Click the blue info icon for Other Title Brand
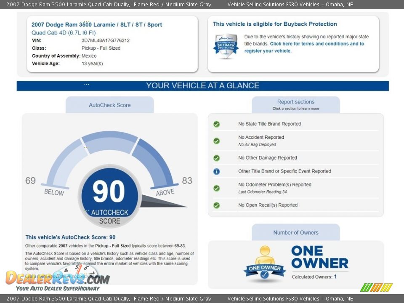Screen dimensions: 404x303 pos(216,171)
